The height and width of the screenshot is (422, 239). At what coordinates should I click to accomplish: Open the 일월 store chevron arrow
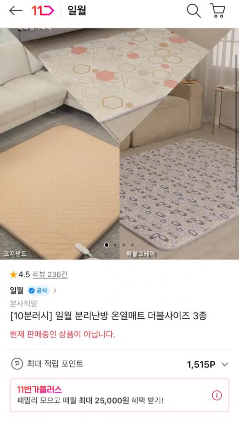tap(55, 291)
